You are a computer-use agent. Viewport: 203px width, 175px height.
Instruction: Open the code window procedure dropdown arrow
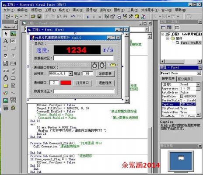pos(147,29)
